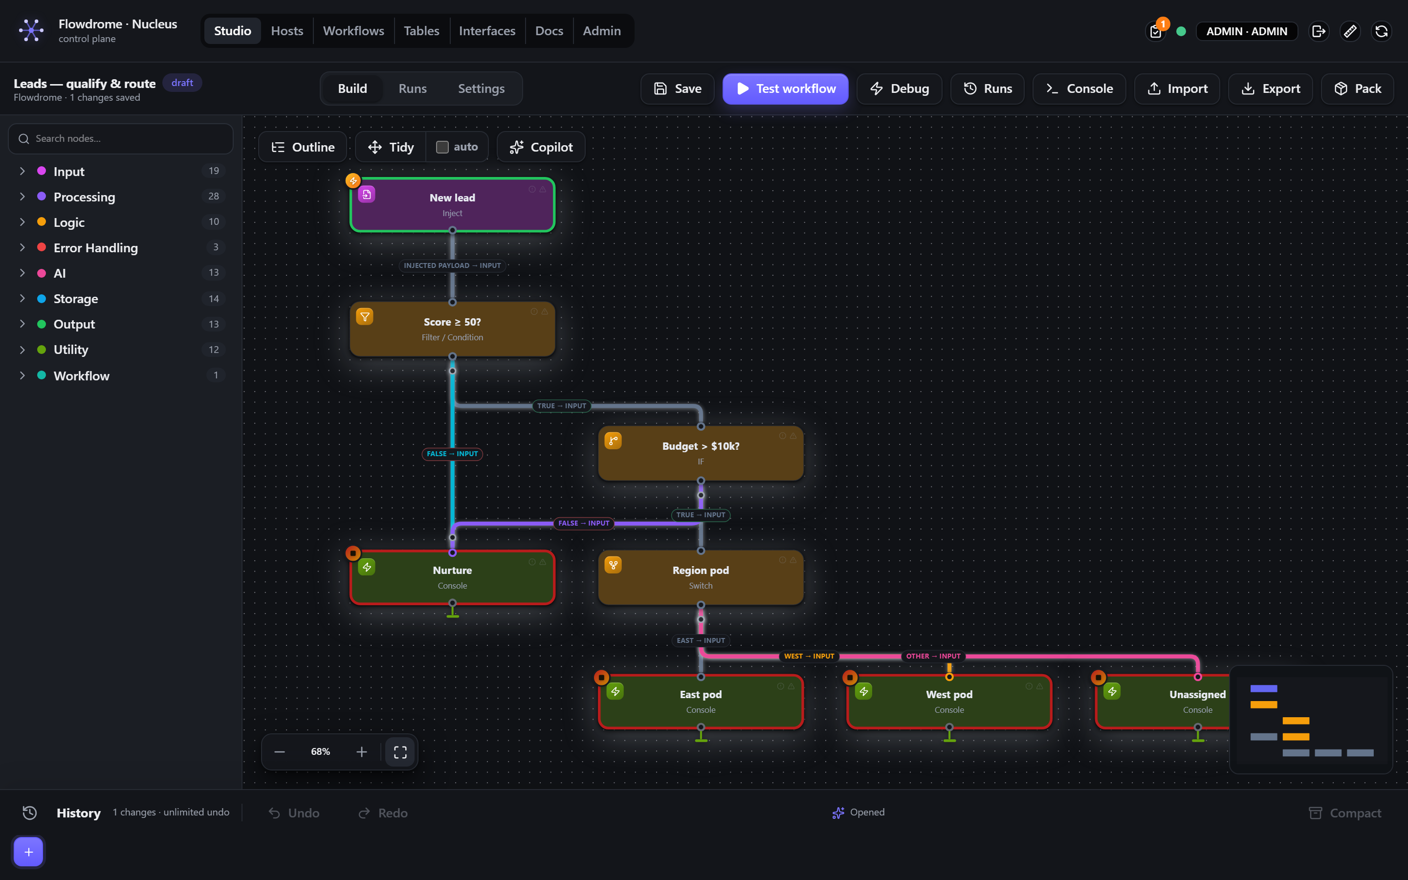Click the console bolt icon on Nurture node
This screenshot has width=1408, height=880.
tap(367, 567)
